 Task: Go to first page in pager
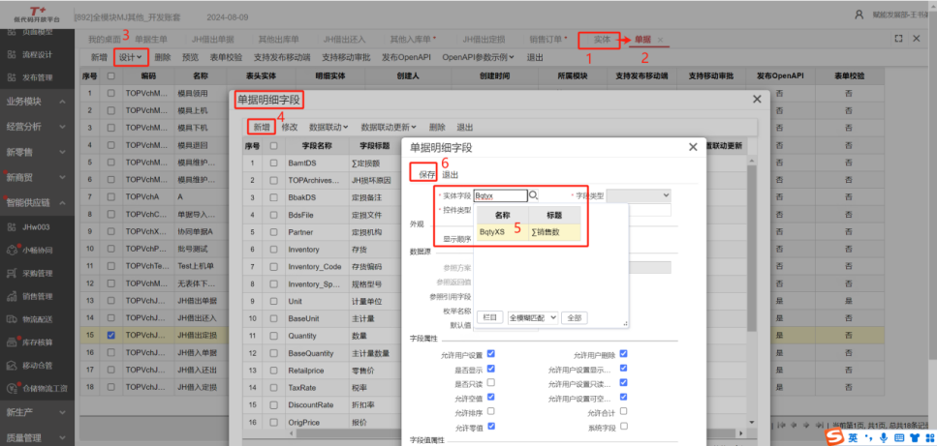coord(780,425)
